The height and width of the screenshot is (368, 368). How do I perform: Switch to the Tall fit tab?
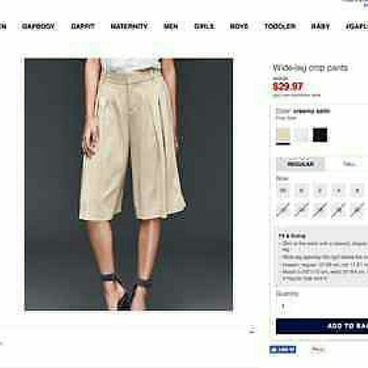(x=350, y=164)
